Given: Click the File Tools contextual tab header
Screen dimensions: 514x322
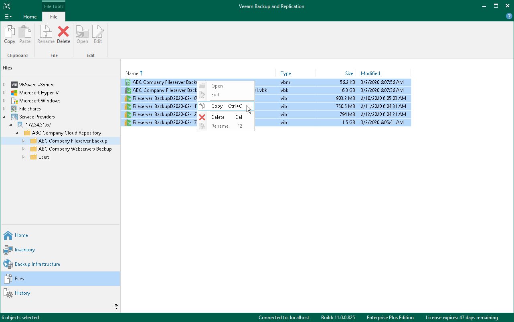Looking at the screenshot, I should coord(54,6).
